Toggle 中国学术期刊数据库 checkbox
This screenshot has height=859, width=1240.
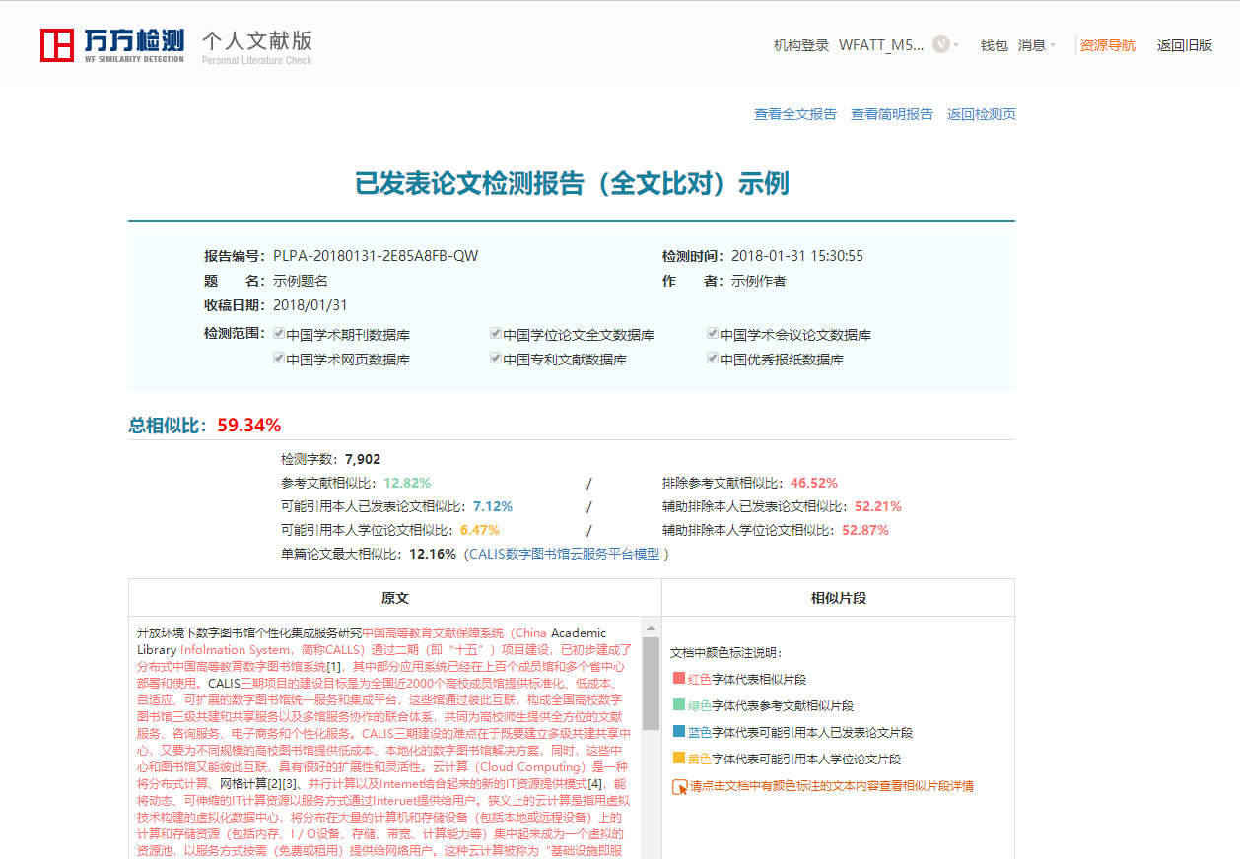click(279, 334)
